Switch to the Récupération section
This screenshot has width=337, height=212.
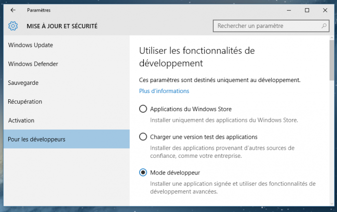(25, 102)
